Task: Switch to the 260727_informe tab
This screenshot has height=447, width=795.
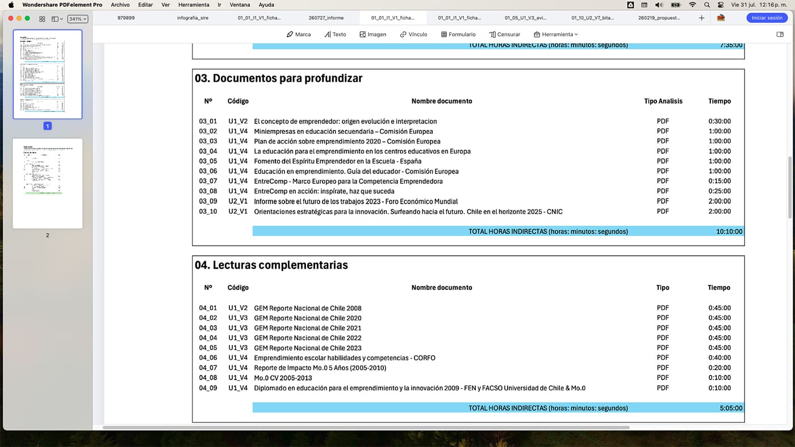Action: 326,18
